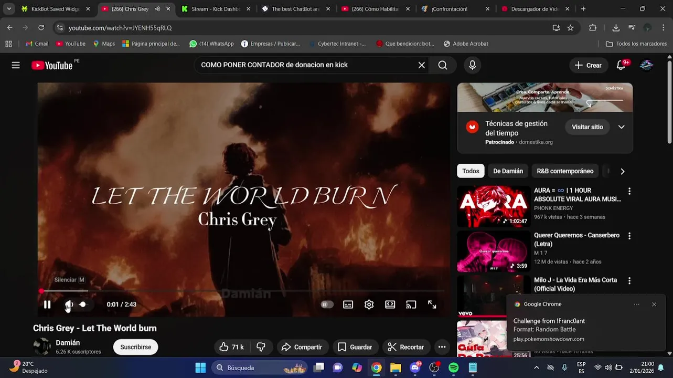
Task: Open the Chrome three-dot menu
Action: [x=664, y=28]
